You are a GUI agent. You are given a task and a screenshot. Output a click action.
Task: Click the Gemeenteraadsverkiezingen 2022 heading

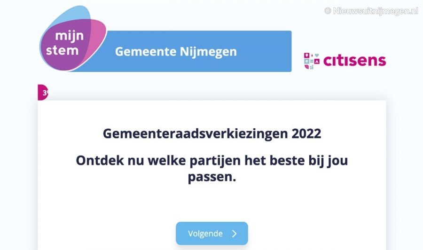coord(212,134)
